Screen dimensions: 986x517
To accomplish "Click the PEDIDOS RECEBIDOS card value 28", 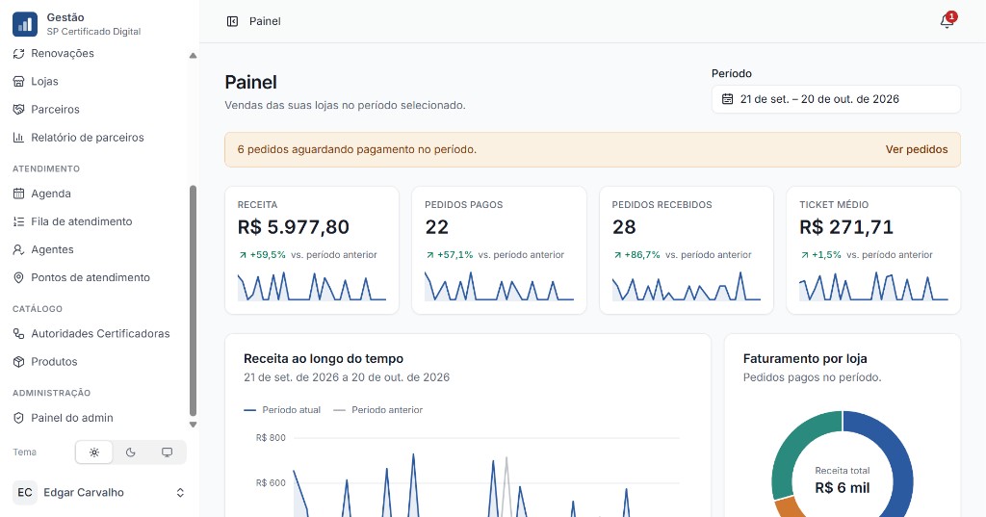I will coord(624,227).
